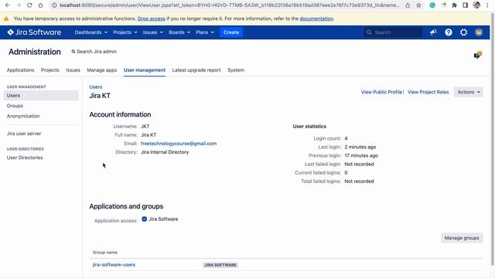
Task: Click the Jira header search field
Action: pyautogui.click(x=393, y=32)
